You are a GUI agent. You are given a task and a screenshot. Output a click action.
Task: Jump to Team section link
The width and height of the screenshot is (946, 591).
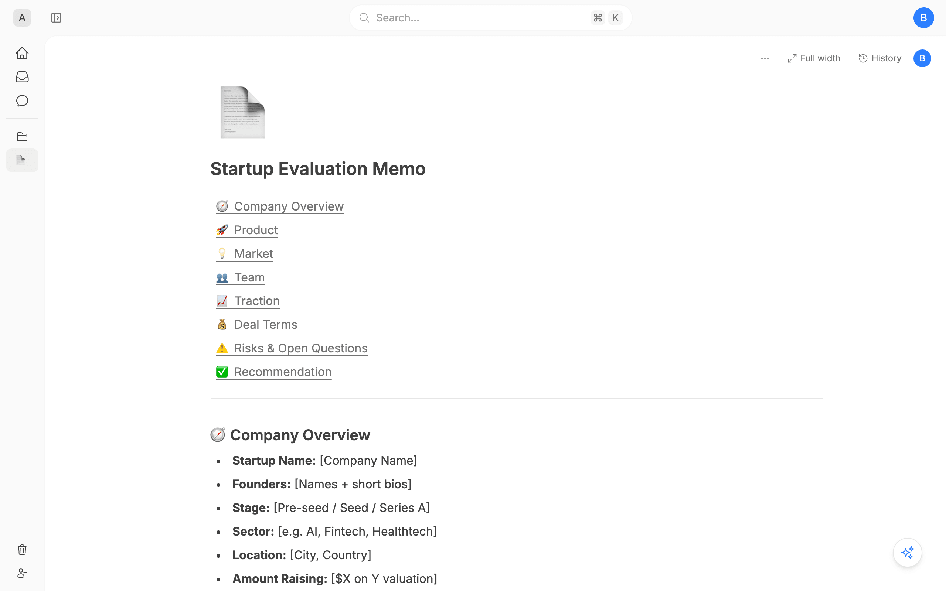241,277
